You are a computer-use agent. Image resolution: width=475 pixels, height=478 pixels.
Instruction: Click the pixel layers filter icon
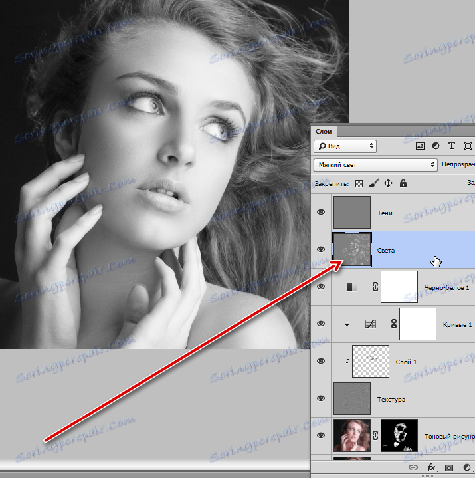click(x=420, y=146)
